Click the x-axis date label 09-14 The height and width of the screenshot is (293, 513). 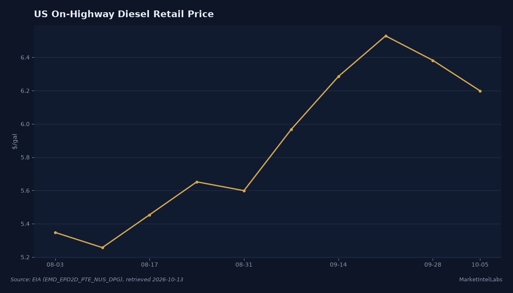[339, 265]
